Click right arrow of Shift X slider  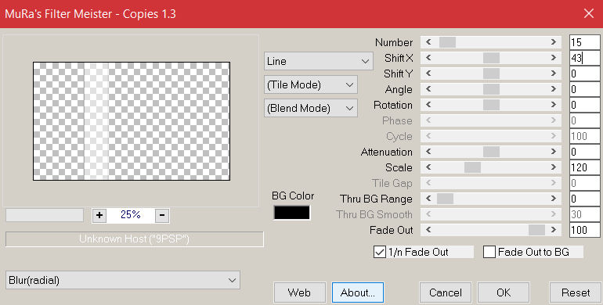pyautogui.click(x=554, y=58)
